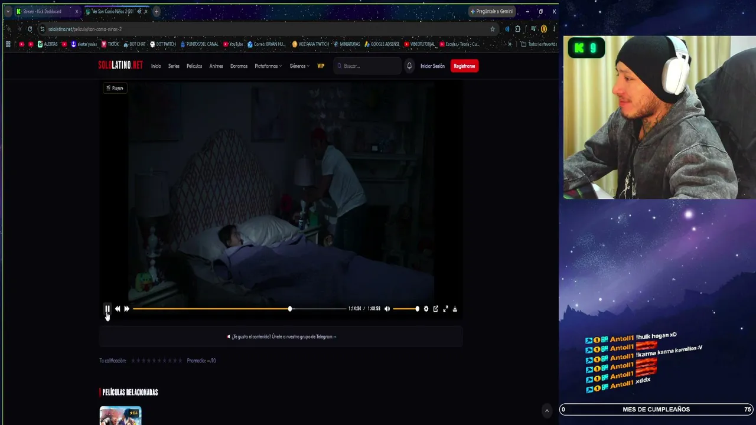
Task: Open the Escalas - Teoría bookmark
Action: 460,44
